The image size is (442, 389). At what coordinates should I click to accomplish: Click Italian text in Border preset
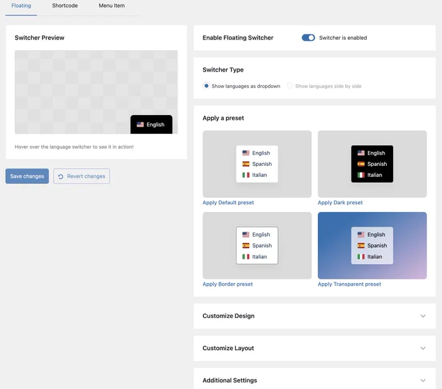click(x=259, y=257)
